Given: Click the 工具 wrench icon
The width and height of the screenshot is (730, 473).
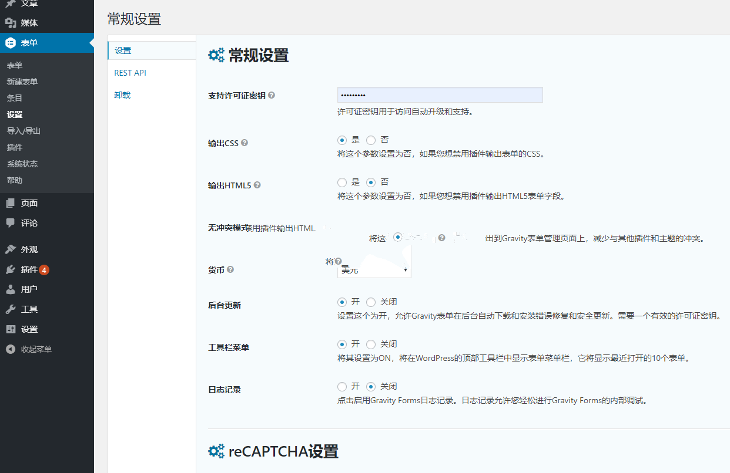Looking at the screenshot, I should tap(10, 309).
